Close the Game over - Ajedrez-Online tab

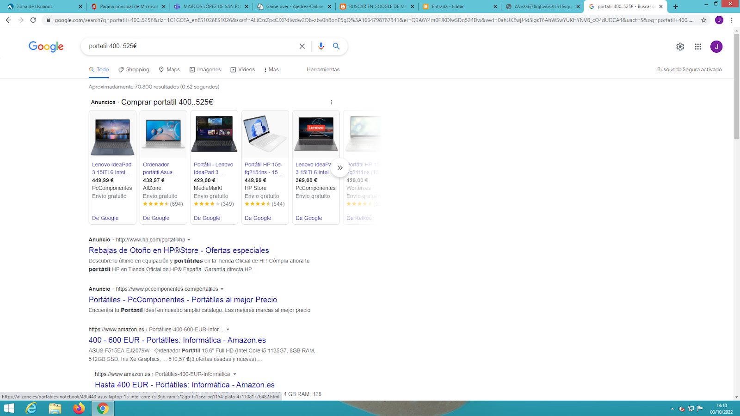click(329, 6)
